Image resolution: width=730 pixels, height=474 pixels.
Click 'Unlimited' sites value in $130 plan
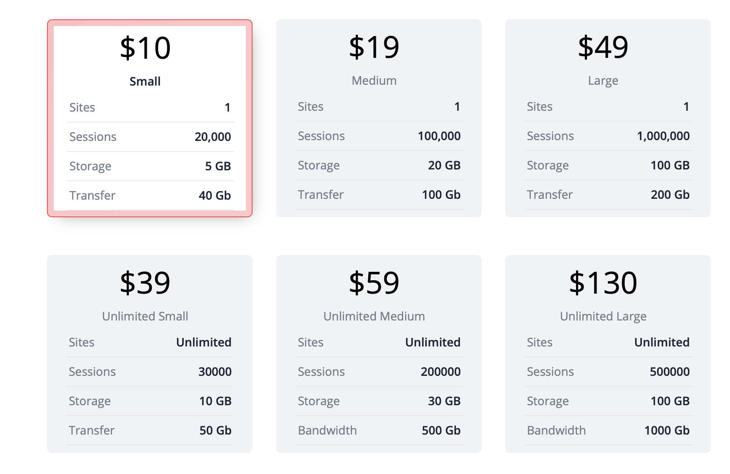(x=662, y=342)
